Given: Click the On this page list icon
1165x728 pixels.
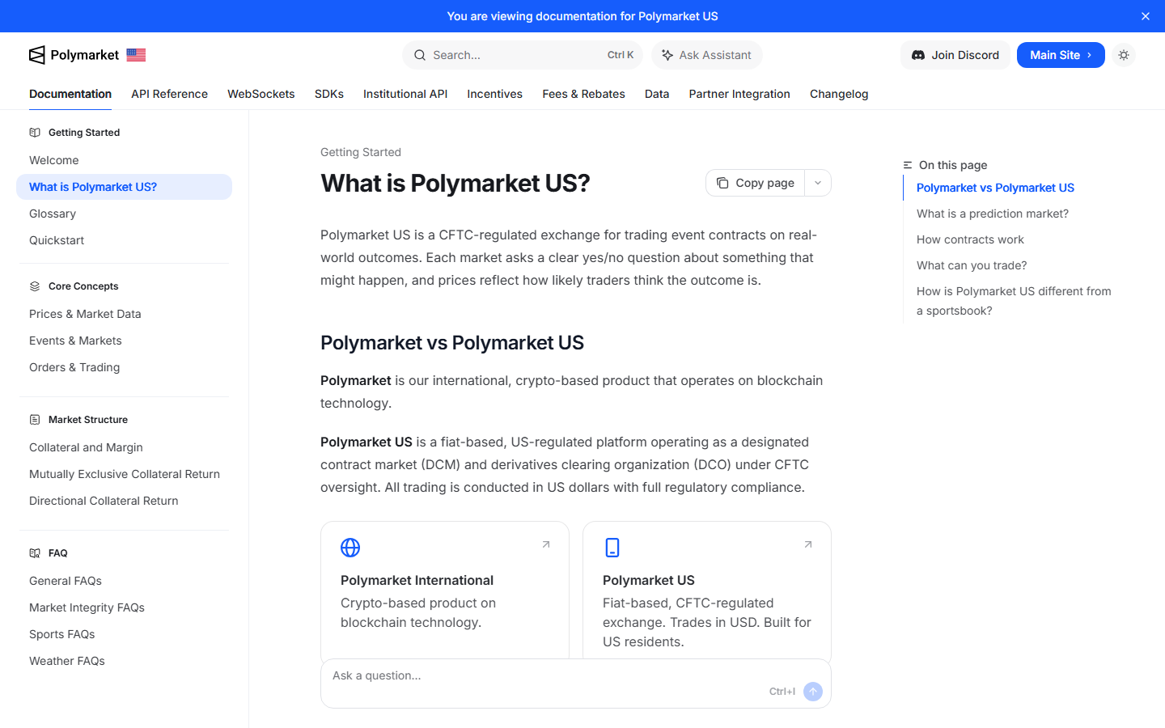Looking at the screenshot, I should click(x=908, y=165).
